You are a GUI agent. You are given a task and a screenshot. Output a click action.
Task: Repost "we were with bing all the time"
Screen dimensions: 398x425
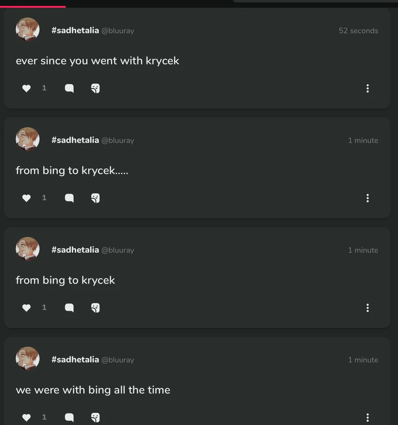tap(95, 417)
